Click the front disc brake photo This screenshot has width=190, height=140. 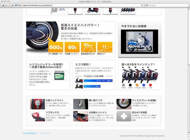[x=124, y=104]
